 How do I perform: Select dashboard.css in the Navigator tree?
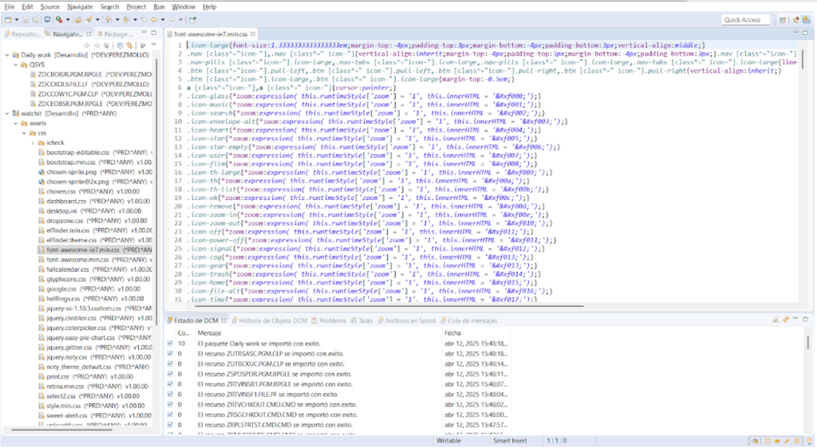pyautogui.click(x=66, y=201)
